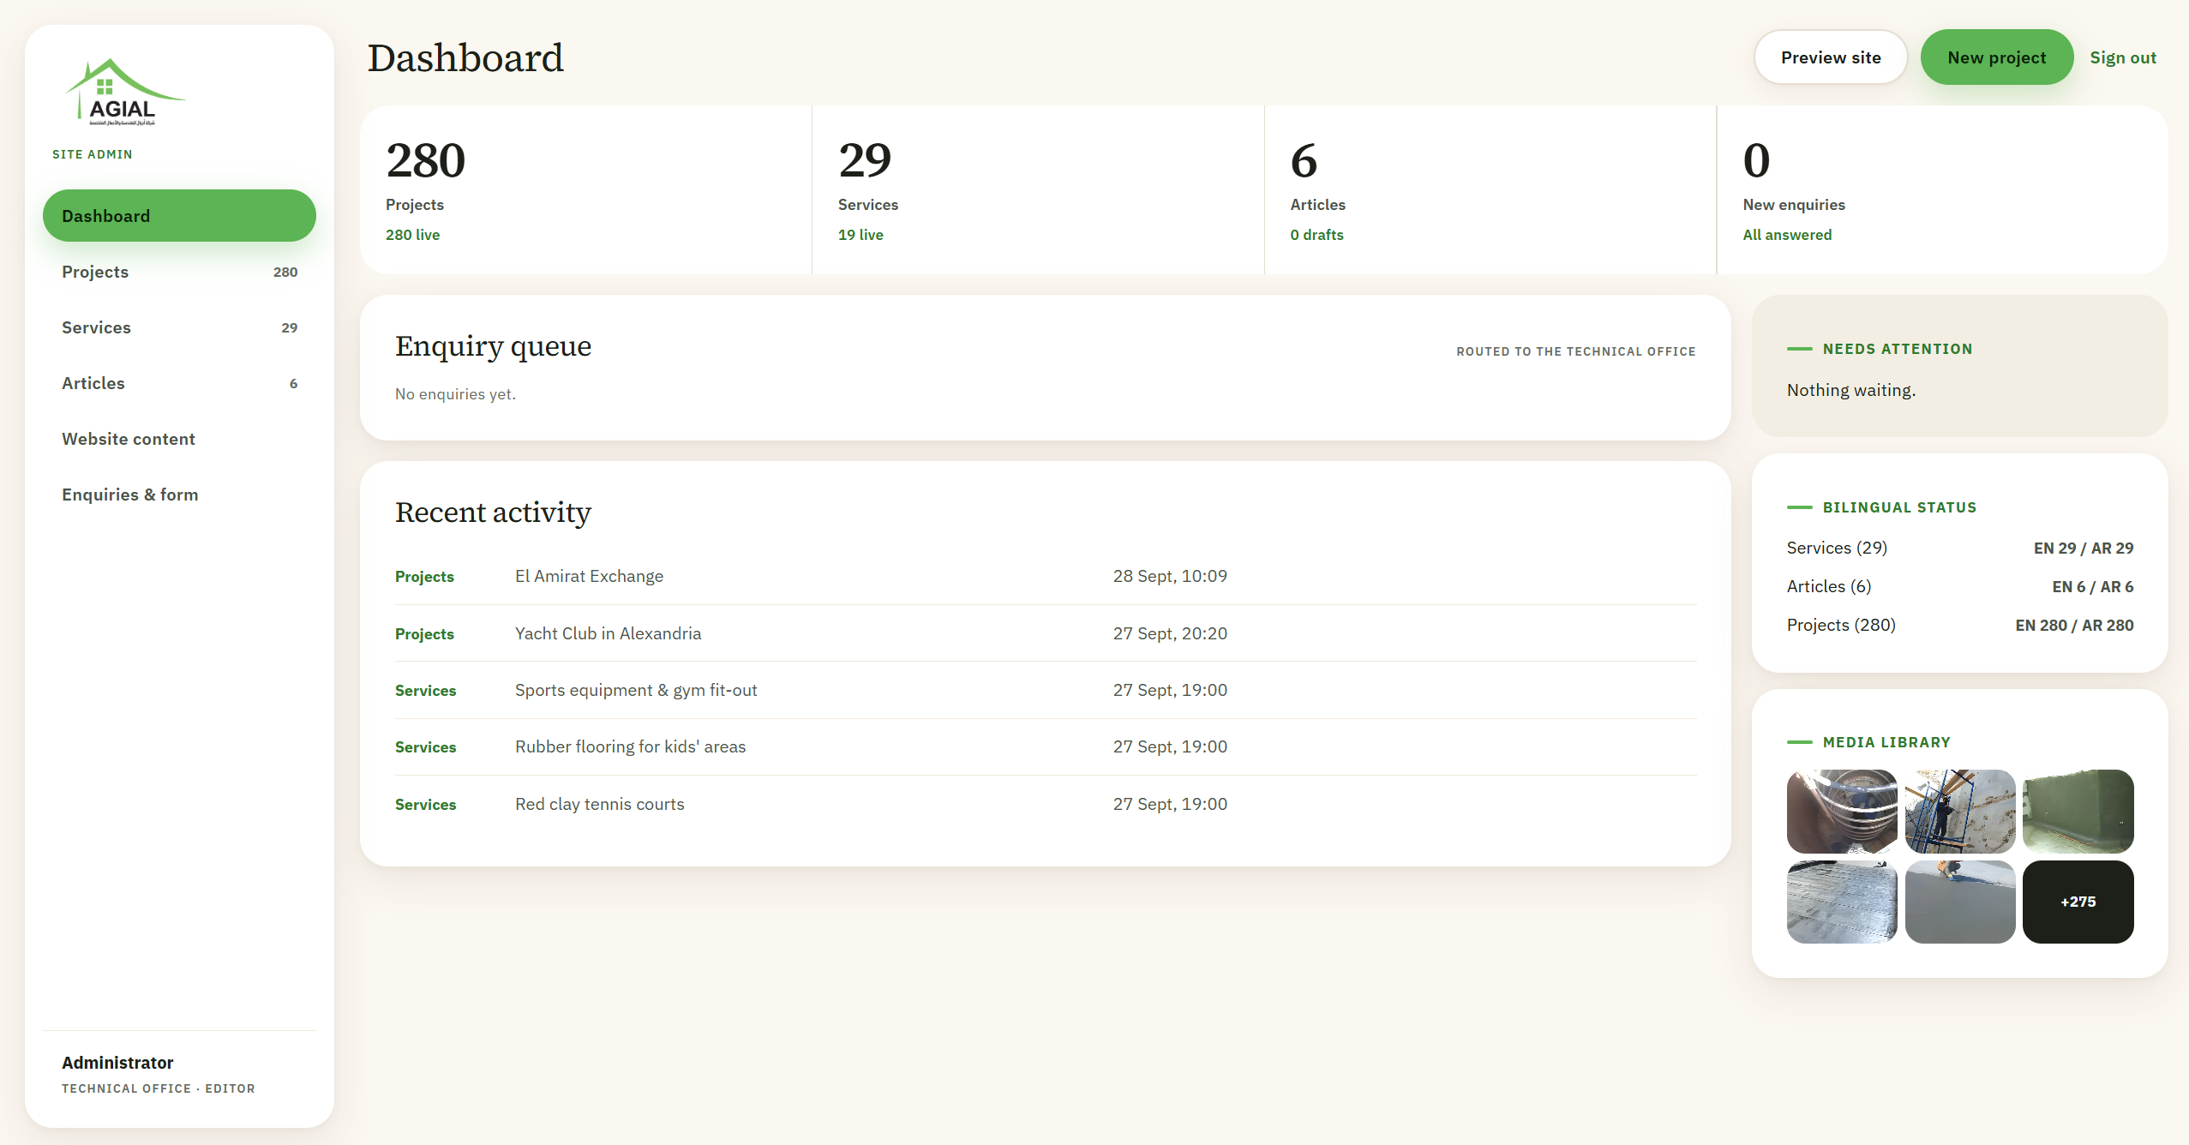Select Articles (6) bilingual status row
Viewport: 2189px width, 1145px height.
(x=1960, y=586)
